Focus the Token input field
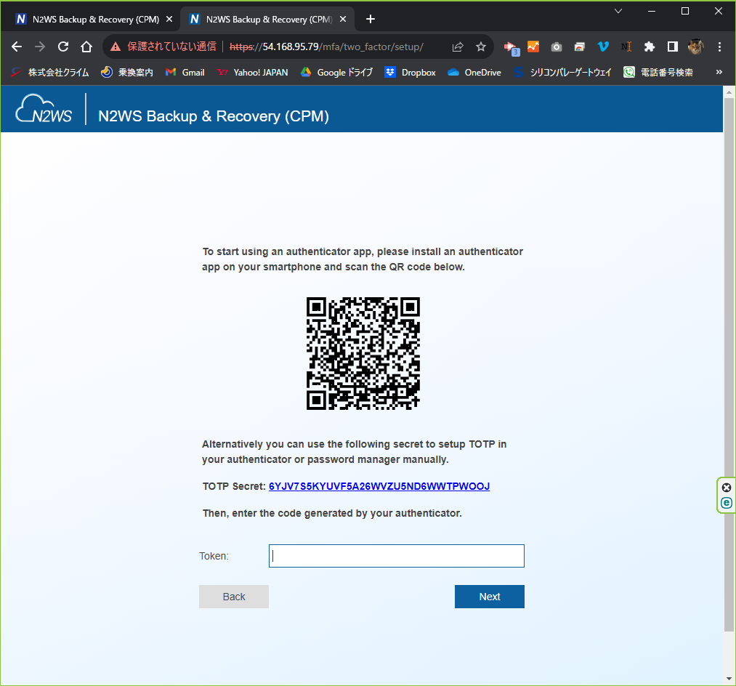The width and height of the screenshot is (736, 686). click(x=396, y=556)
